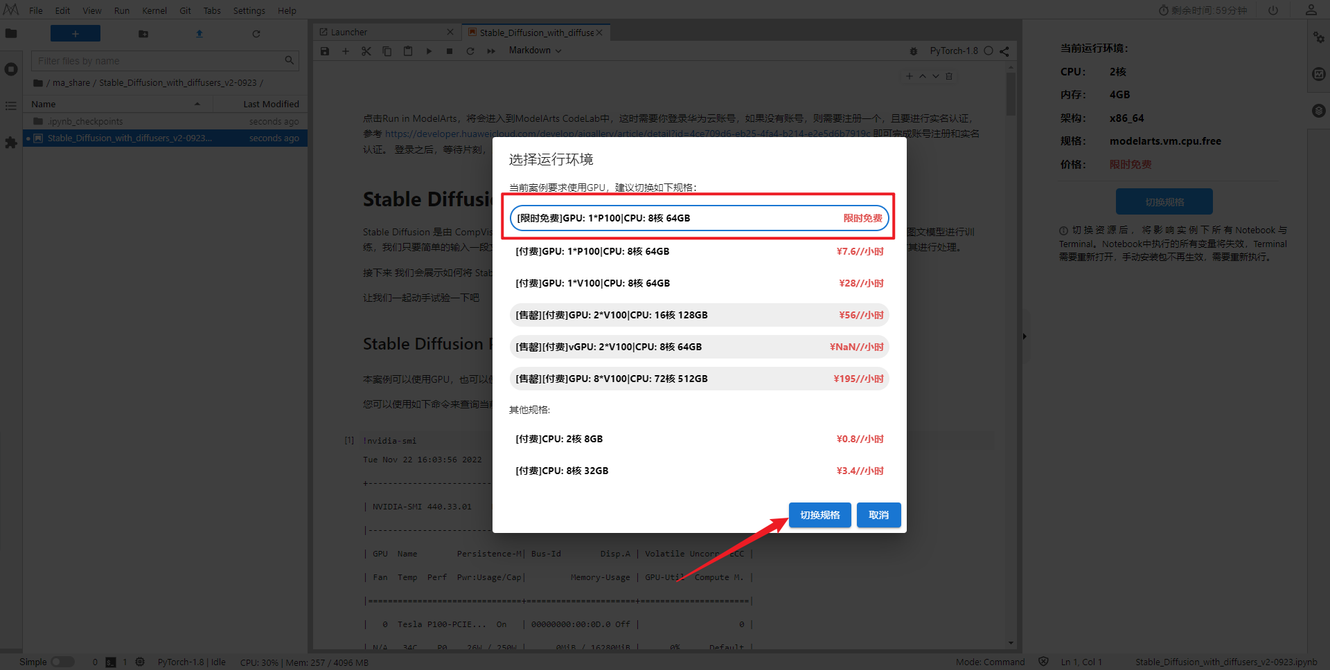Select GPU 2*V100 16核 128GB option
This screenshot has width=1330, height=670.
coord(700,315)
